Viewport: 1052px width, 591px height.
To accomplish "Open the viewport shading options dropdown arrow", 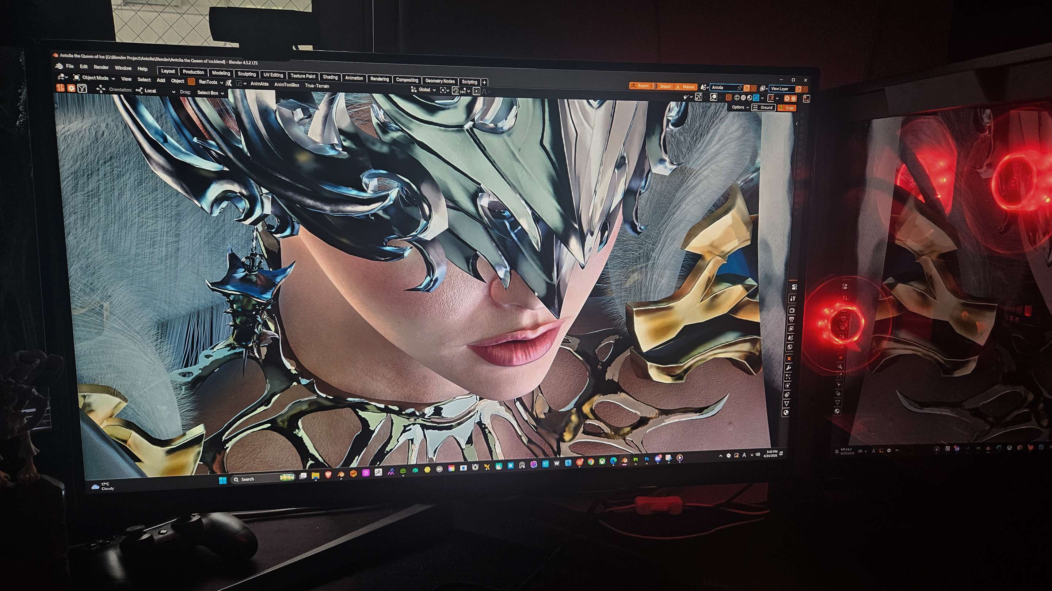I will (x=762, y=98).
